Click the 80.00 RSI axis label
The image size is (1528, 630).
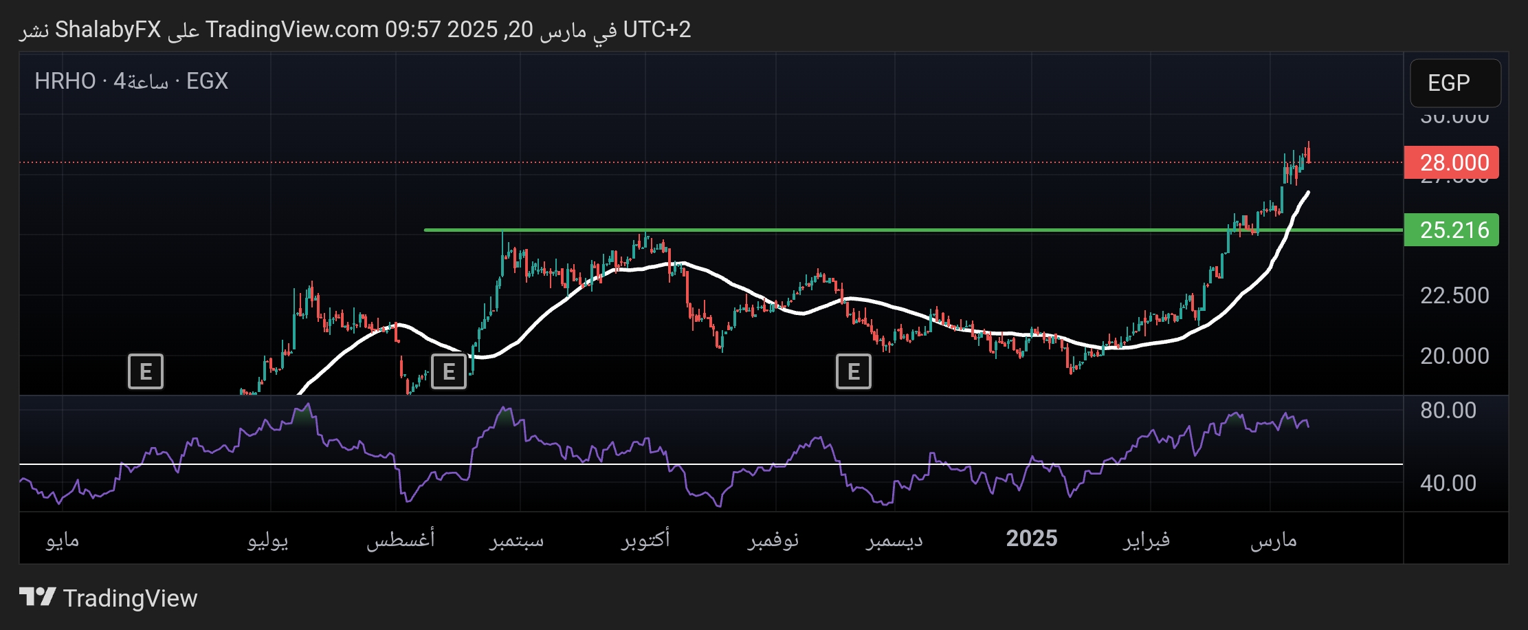click(1448, 410)
